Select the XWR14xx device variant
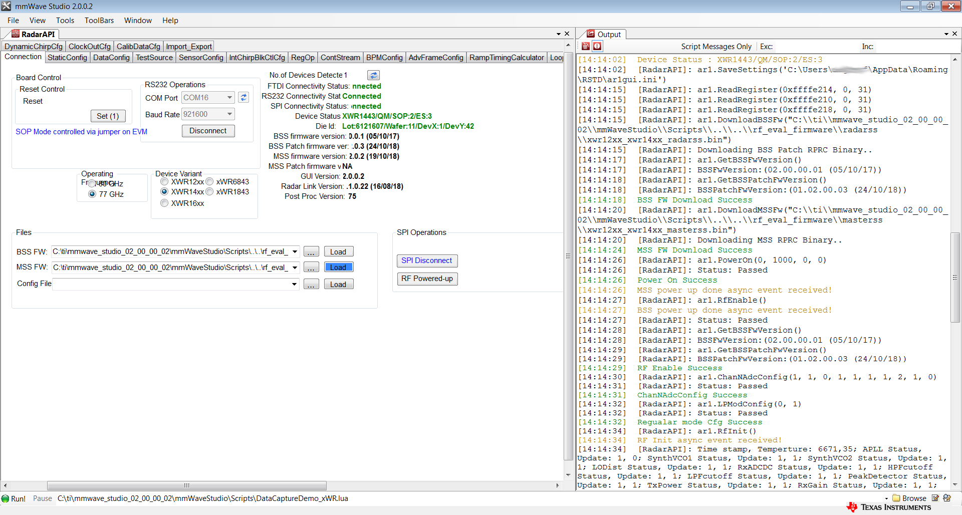 click(x=164, y=191)
